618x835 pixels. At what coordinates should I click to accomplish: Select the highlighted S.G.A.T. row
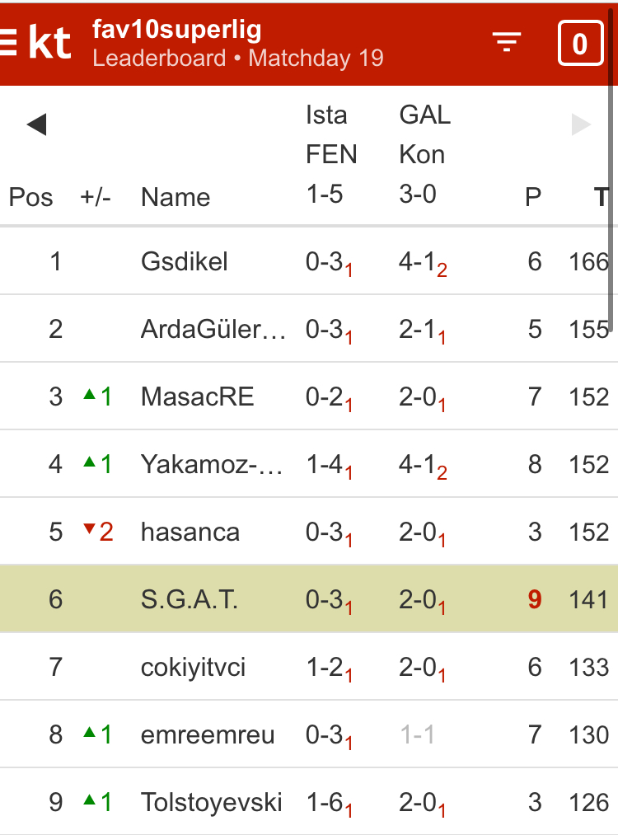coord(190,599)
